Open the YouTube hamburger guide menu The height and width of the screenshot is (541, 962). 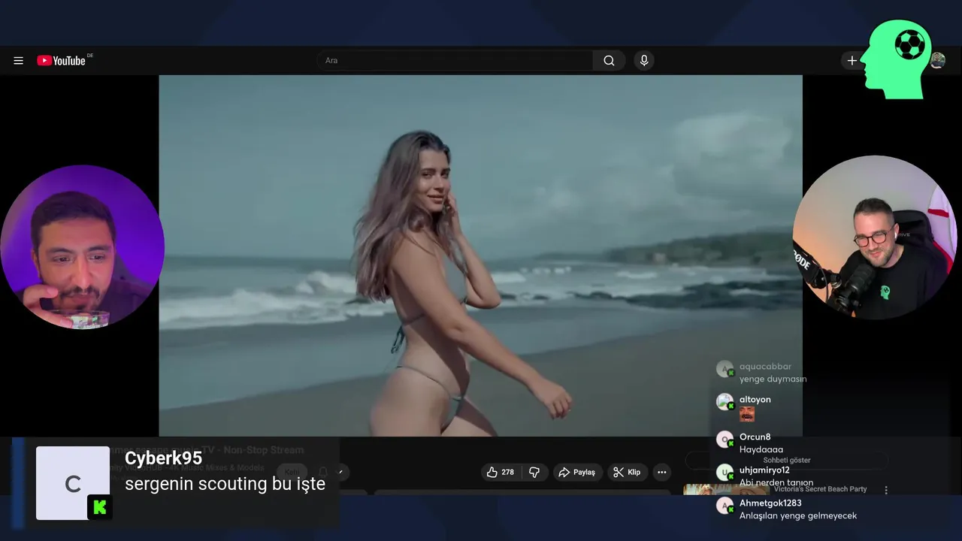coord(18,61)
